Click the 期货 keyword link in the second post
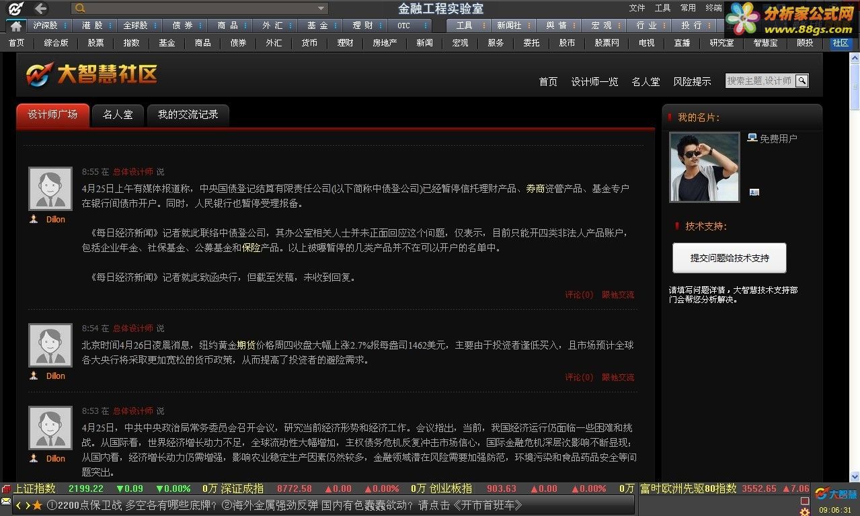Viewport: 860px width, 516px height. 246,345
